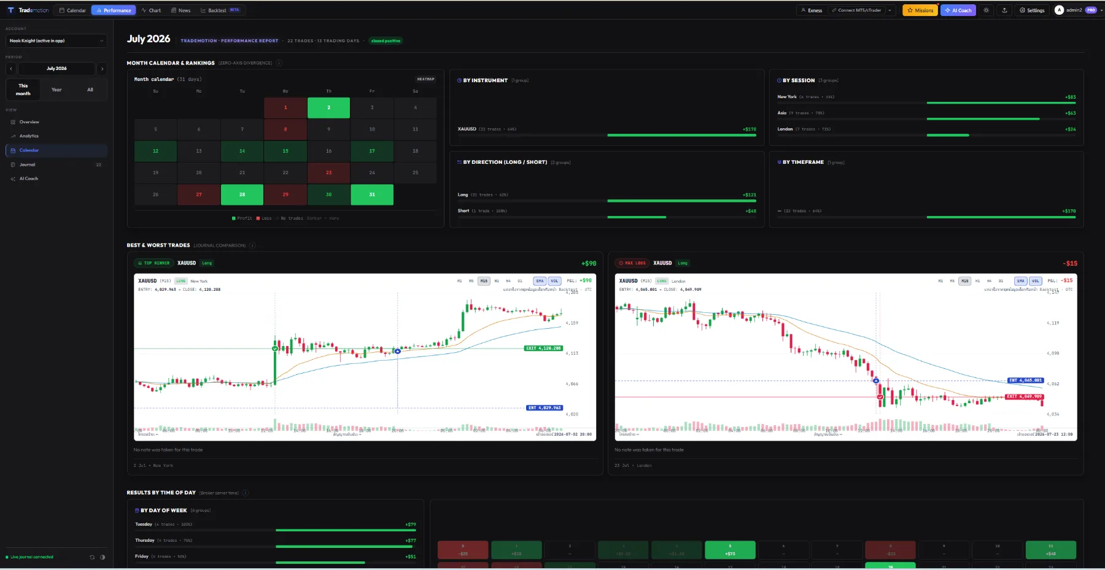Viewport: 1105px width, 570px height.
Task: Go to the previous month with left arrow
Action: (x=11, y=69)
